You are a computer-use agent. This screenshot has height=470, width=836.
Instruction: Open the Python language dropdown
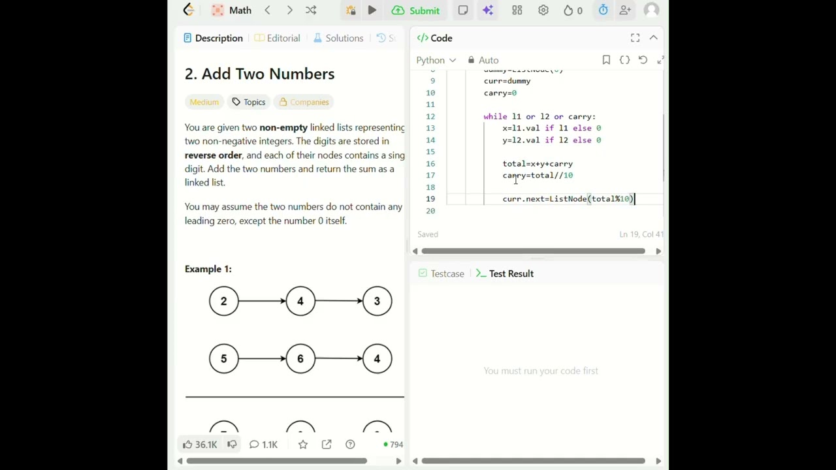[x=436, y=60]
